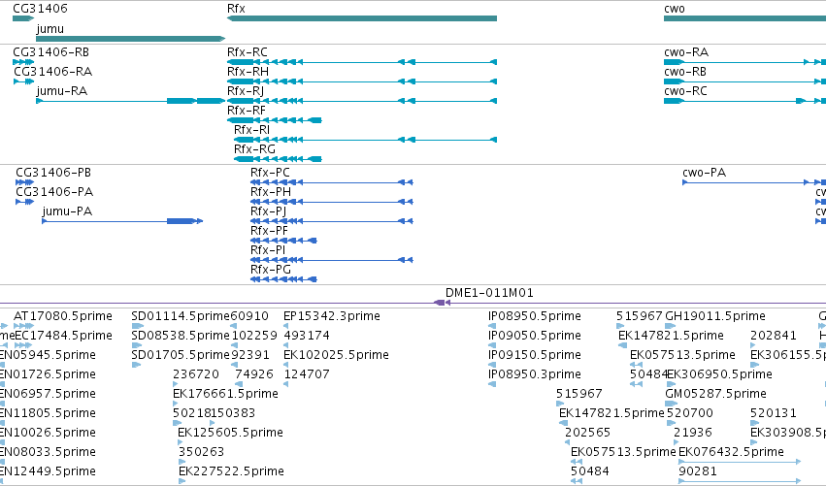Viewport: 826px width, 486px height.
Task: Select the Rfx gene bar
Action: pyautogui.click(x=361, y=18)
